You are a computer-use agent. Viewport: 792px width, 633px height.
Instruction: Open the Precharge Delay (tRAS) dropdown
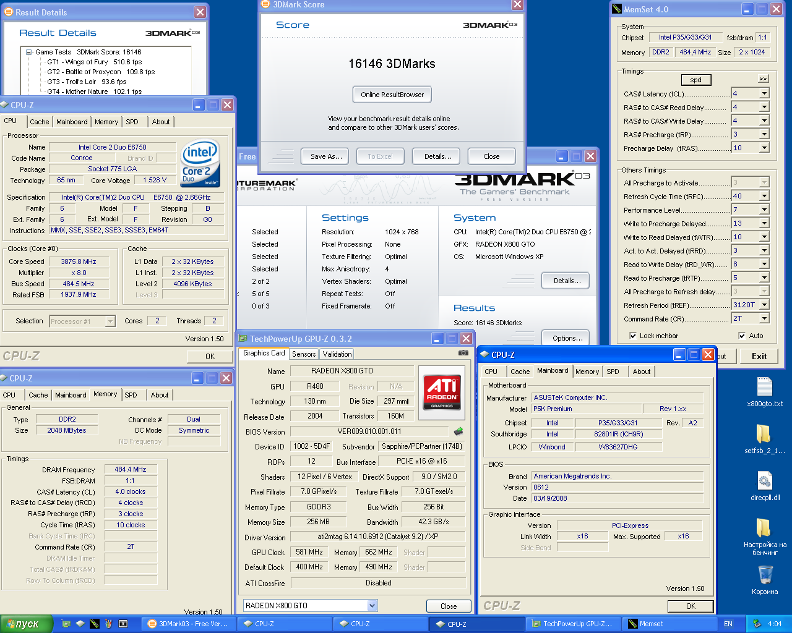[x=764, y=148]
